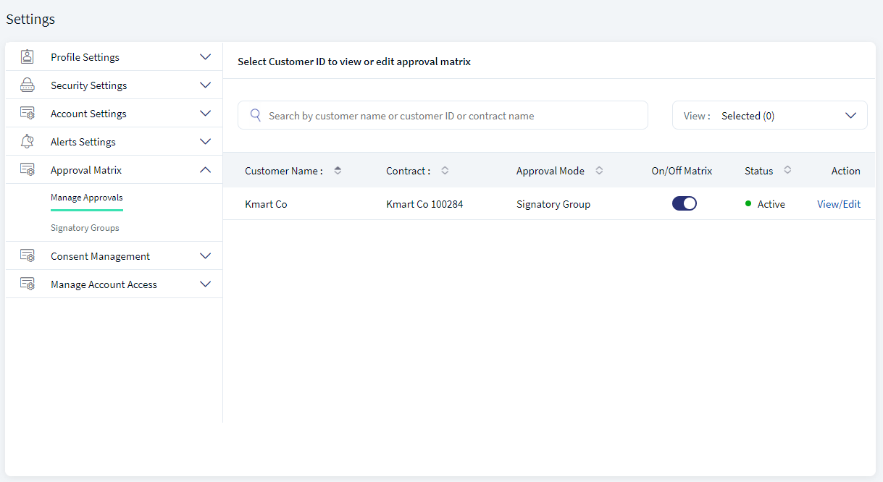Click the customer search input field
Viewport: 883px width, 482px height.
[443, 115]
